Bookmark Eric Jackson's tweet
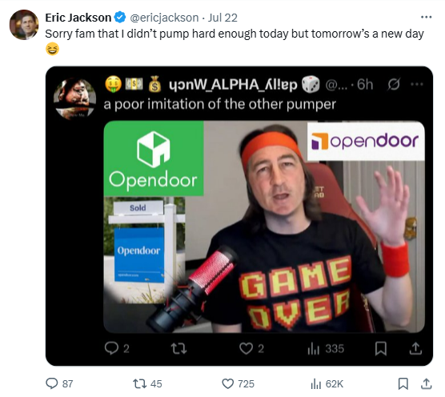The height and width of the screenshot is (397, 445). coord(403,383)
